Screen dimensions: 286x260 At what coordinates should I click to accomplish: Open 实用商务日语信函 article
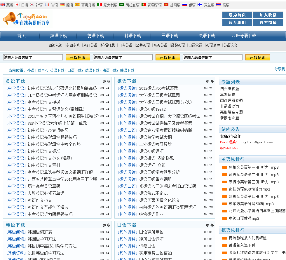pyautogui.click(x=155, y=253)
